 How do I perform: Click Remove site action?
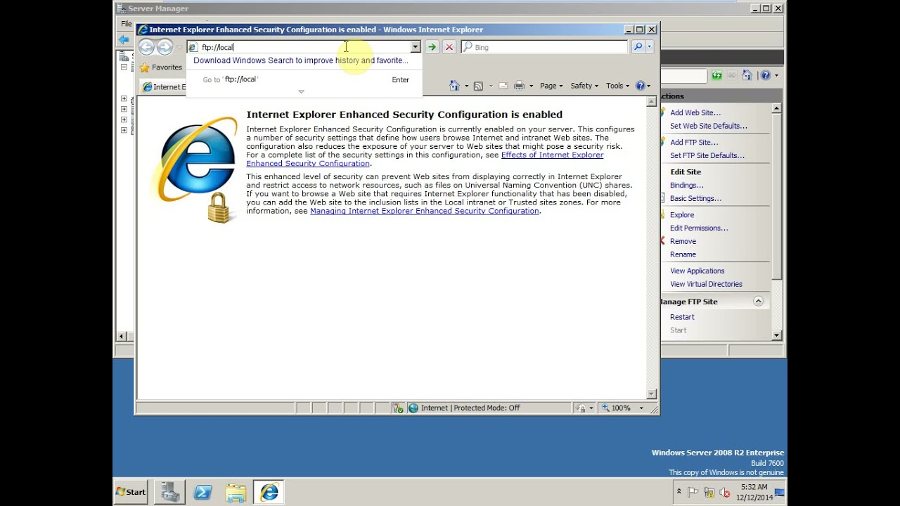(x=683, y=241)
